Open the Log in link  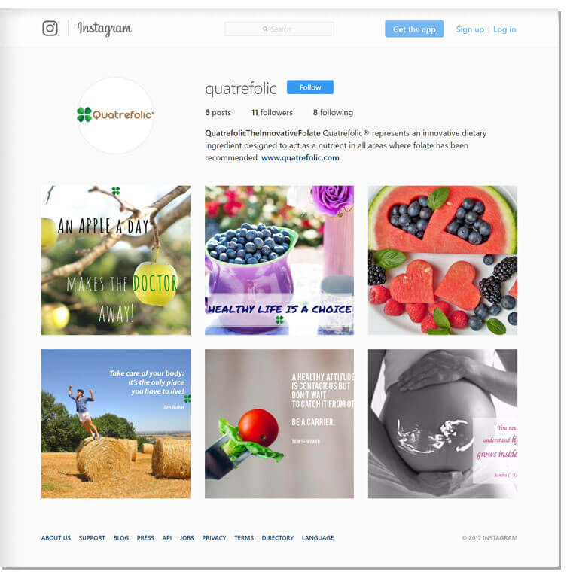(504, 29)
